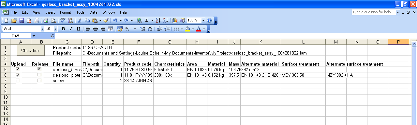The height and width of the screenshot is (125, 417).
Task: Click the Checkbox button on the sheet
Action: point(30,50)
